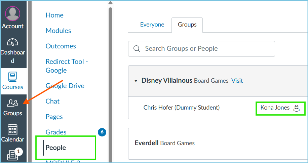Go to the Dashboard icon
Image resolution: width=308 pixels, height=163 pixels.
13,43
